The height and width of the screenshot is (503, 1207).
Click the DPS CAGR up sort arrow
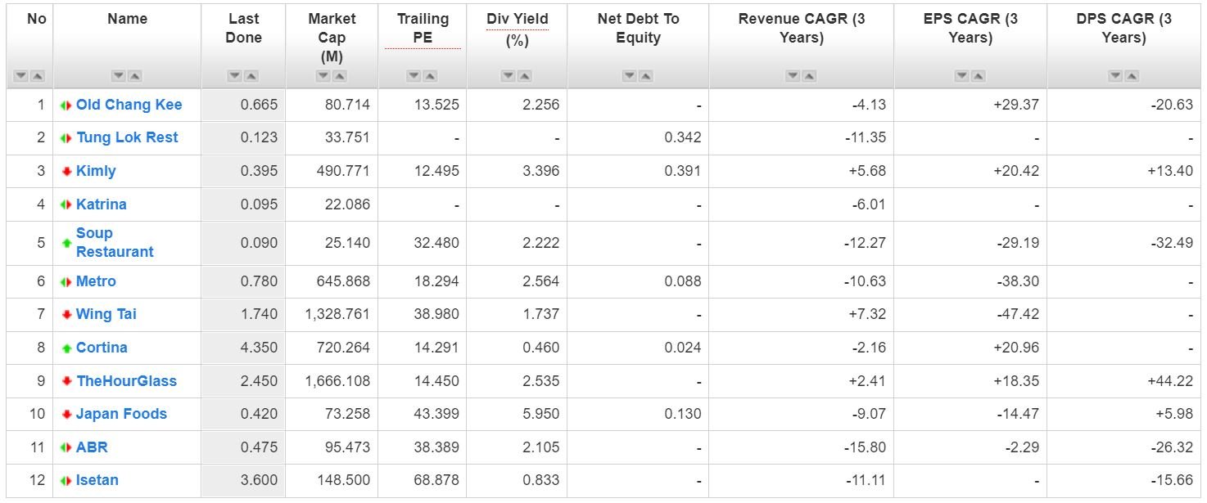click(1132, 76)
